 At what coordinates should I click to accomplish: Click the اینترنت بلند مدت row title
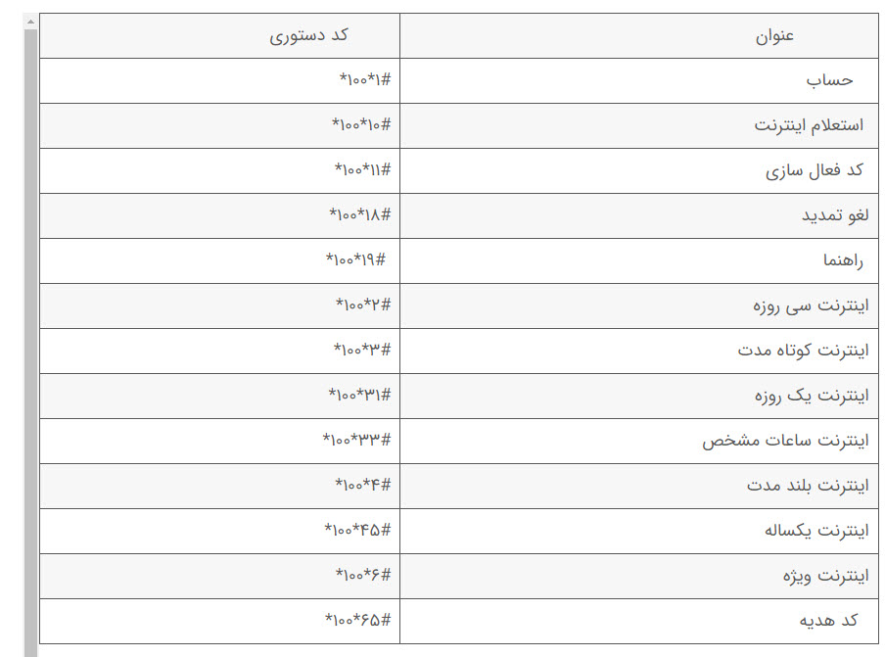[807, 486]
